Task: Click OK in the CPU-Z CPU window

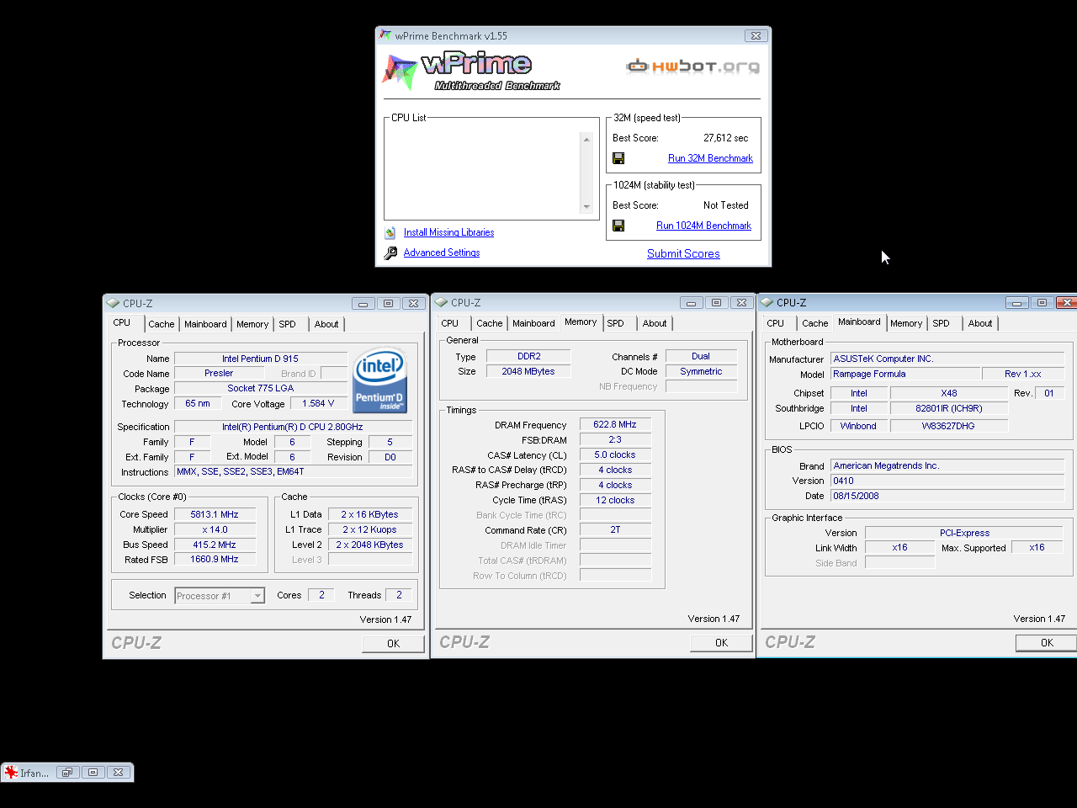Action: point(393,644)
